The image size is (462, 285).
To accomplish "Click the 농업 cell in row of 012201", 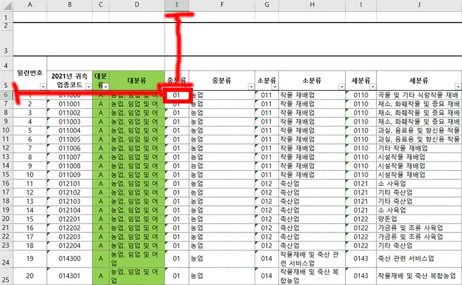I will click(222, 219).
